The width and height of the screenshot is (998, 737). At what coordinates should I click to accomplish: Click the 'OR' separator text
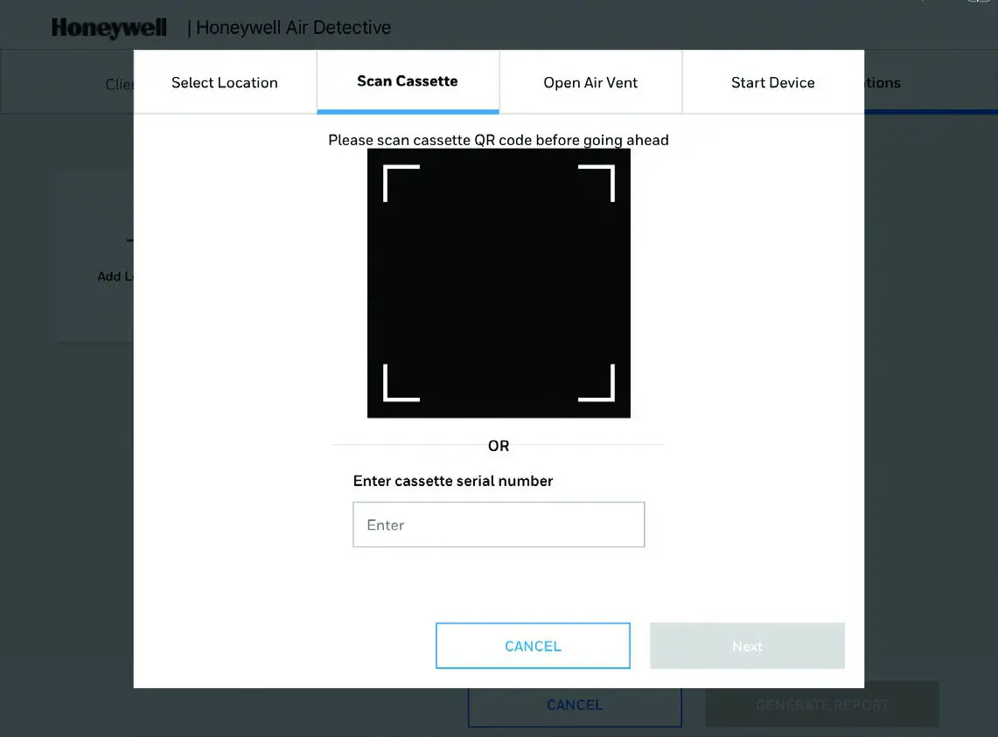tap(499, 446)
